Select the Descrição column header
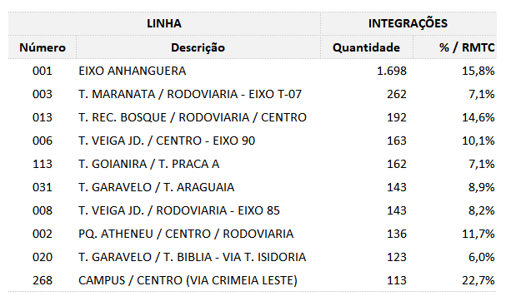521x306 pixels. click(x=198, y=47)
